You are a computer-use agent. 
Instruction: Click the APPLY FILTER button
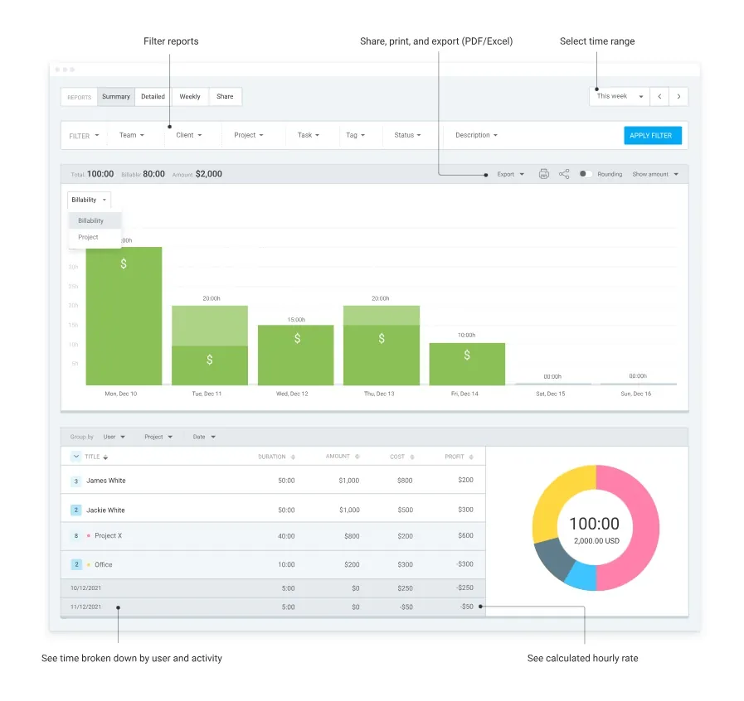(x=653, y=136)
